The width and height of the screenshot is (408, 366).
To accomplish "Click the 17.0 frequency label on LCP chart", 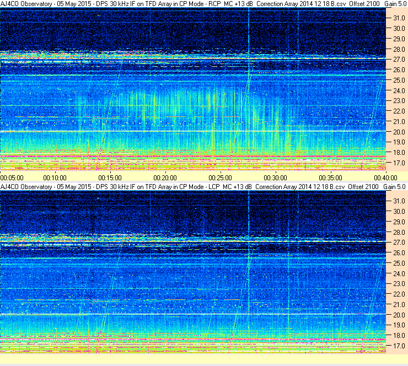I will pos(399,346).
